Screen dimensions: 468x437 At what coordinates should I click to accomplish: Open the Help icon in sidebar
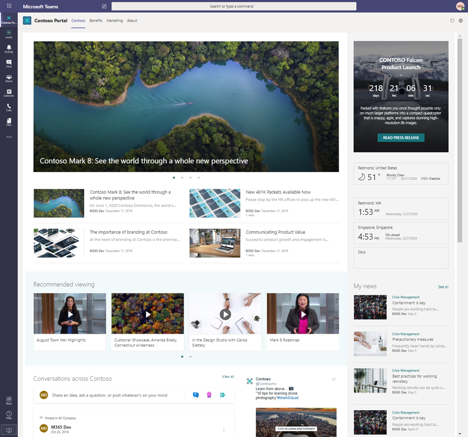[x=9, y=415]
